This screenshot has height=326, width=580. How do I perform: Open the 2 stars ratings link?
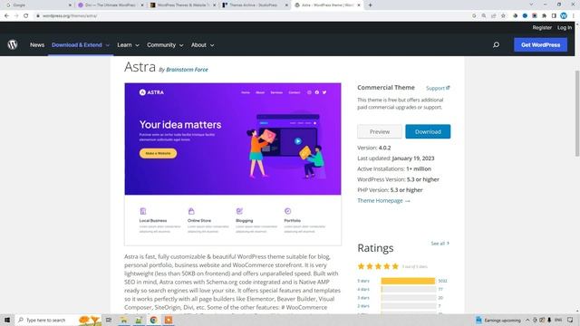[x=363, y=306]
